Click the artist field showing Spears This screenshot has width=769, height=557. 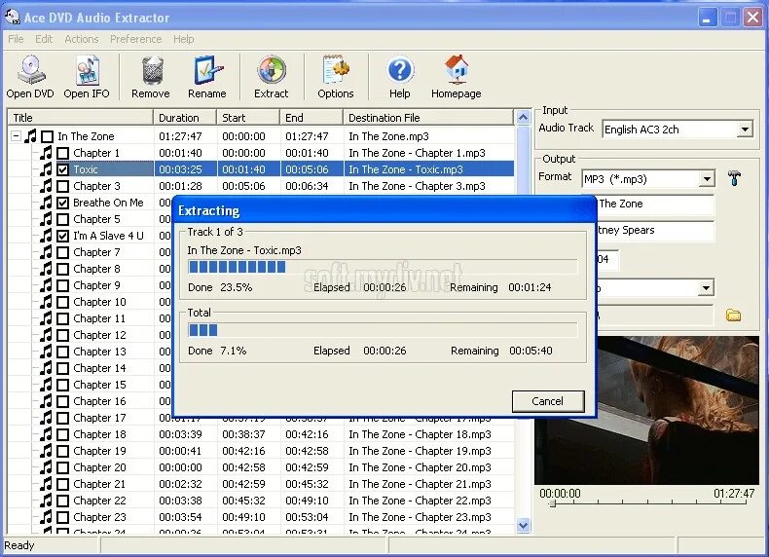pos(655,231)
